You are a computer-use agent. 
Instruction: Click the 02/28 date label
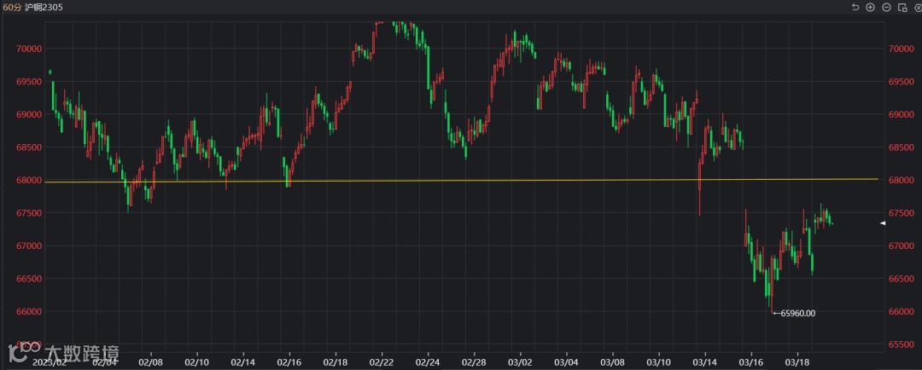tap(474, 362)
